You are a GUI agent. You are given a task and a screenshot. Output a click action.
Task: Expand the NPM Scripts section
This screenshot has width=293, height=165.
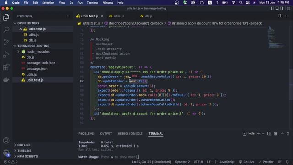point(27,156)
